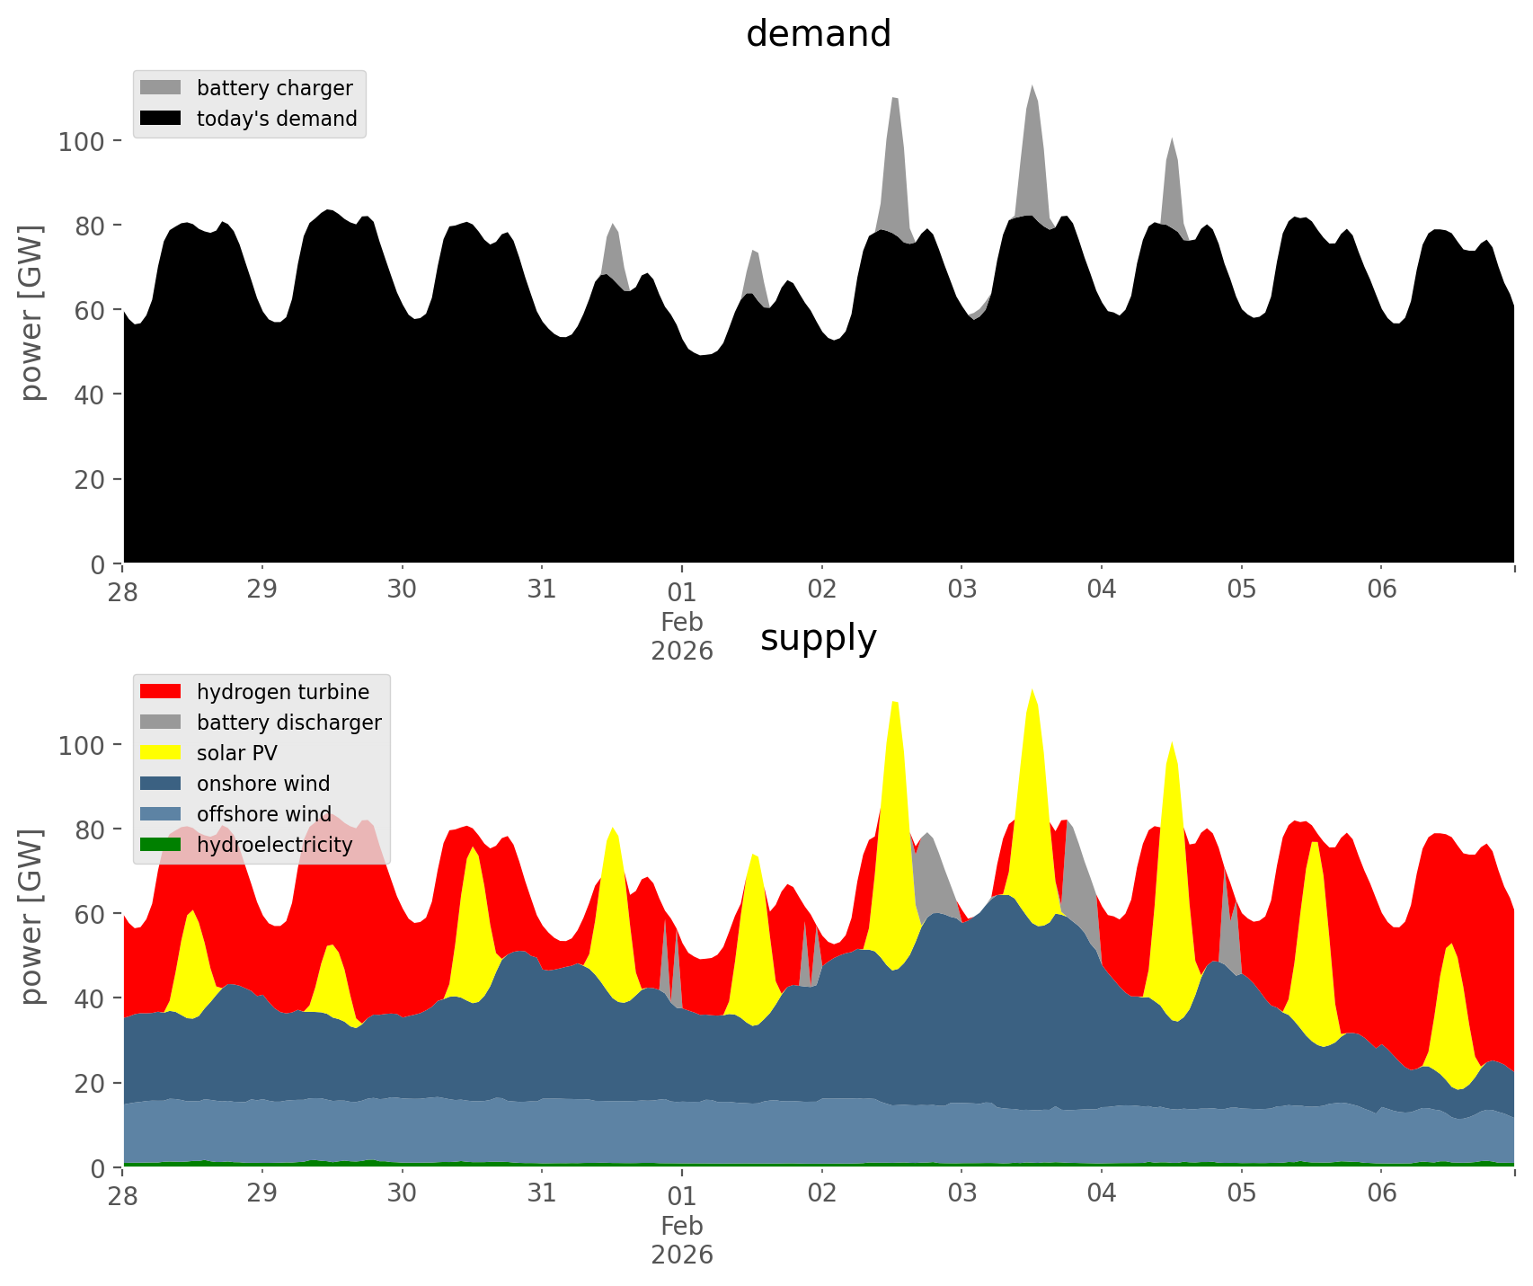Click the "hydrogen turbine" legend label text
This screenshot has height=1286, width=1533.
coord(283,692)
